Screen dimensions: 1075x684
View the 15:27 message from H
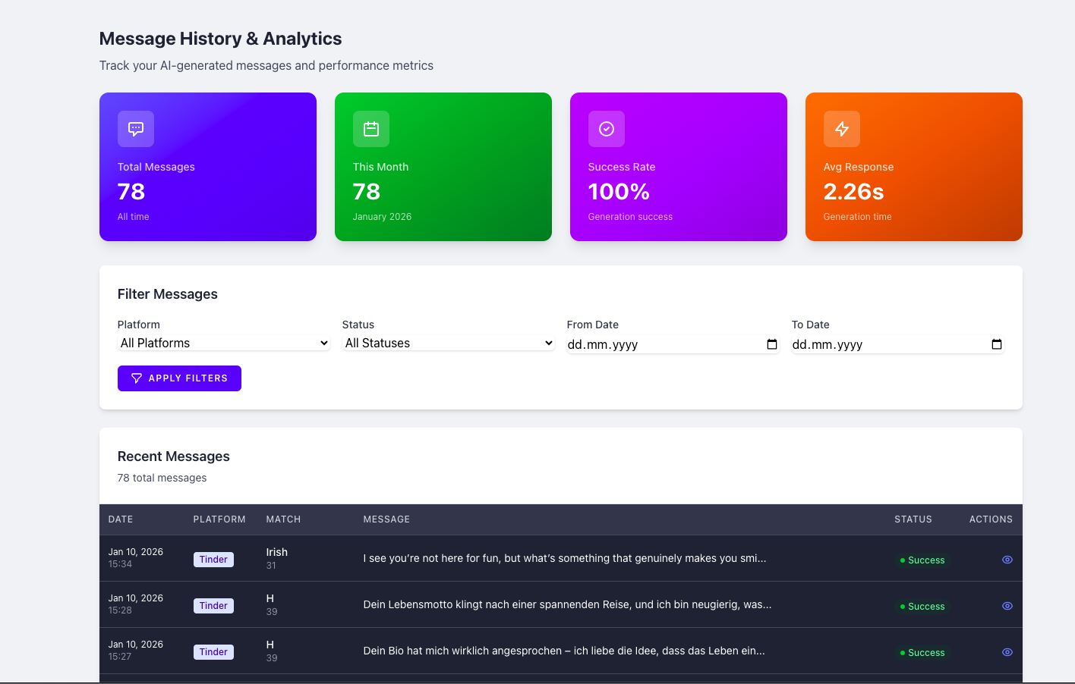1007,651
